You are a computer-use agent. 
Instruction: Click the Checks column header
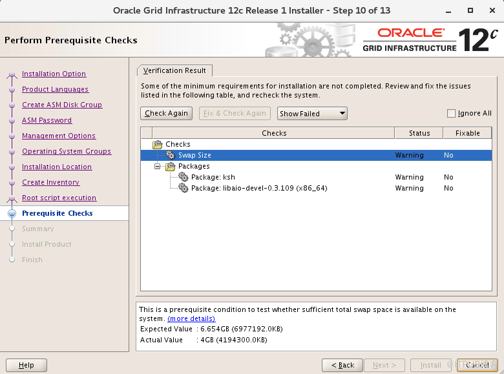(x=274, y=133)
